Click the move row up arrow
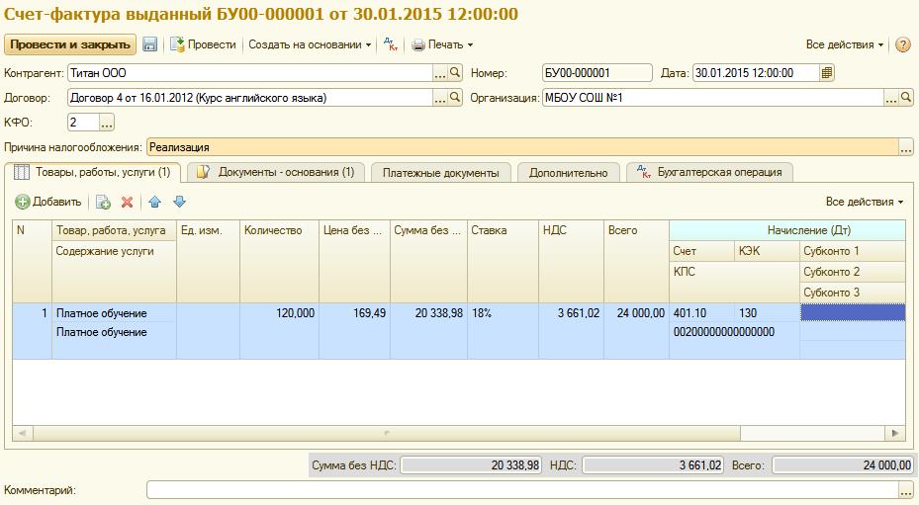This screenshot has height=505, width=919. tap(154, 203)
